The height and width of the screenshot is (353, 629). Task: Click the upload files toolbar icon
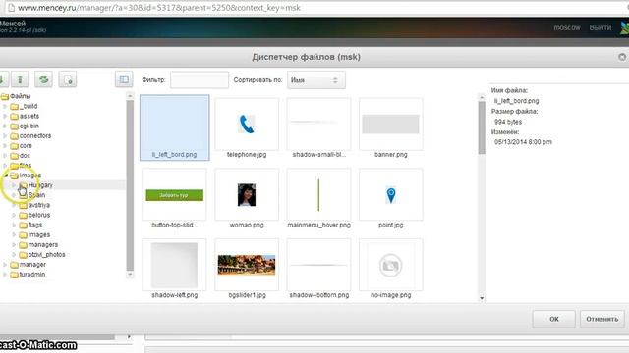click(x=20, y=79)
